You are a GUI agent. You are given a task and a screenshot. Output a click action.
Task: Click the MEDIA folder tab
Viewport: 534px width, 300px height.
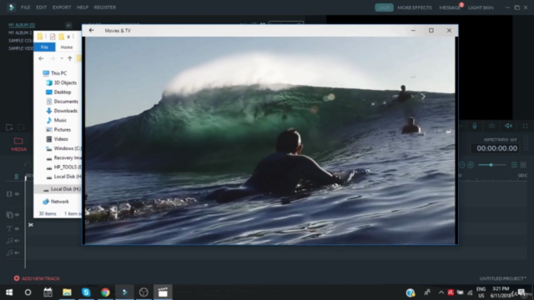tap(18, 144)
